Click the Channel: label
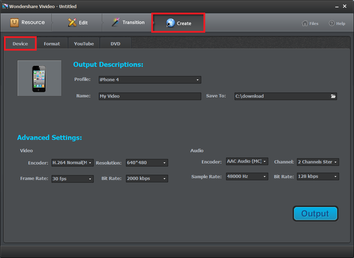The image size is (354, 258). click(284, 162)
